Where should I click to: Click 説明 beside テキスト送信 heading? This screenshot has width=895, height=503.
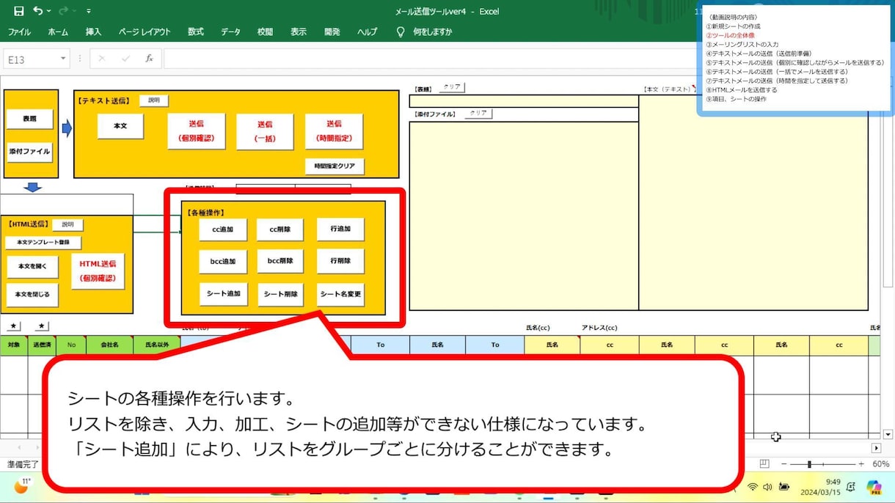tap(154, 100)
